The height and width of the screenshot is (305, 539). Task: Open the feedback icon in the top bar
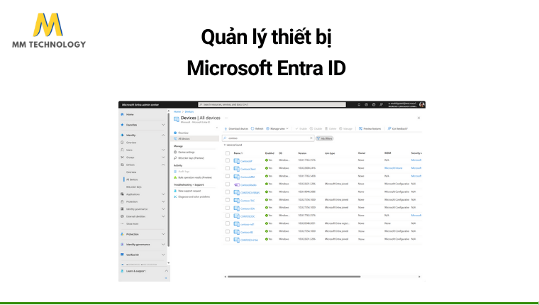tap(381, 104)
